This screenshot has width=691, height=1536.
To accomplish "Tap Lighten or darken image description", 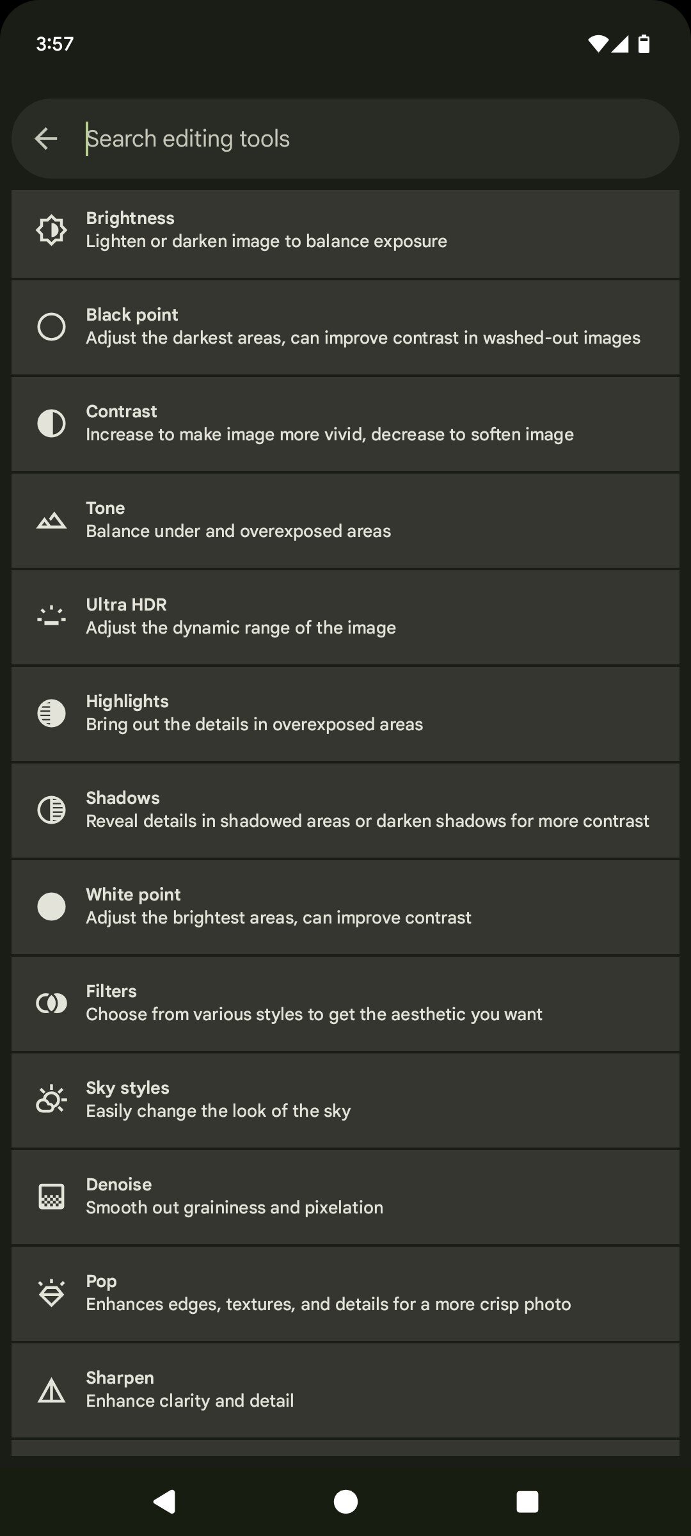I will coord(266,241).
